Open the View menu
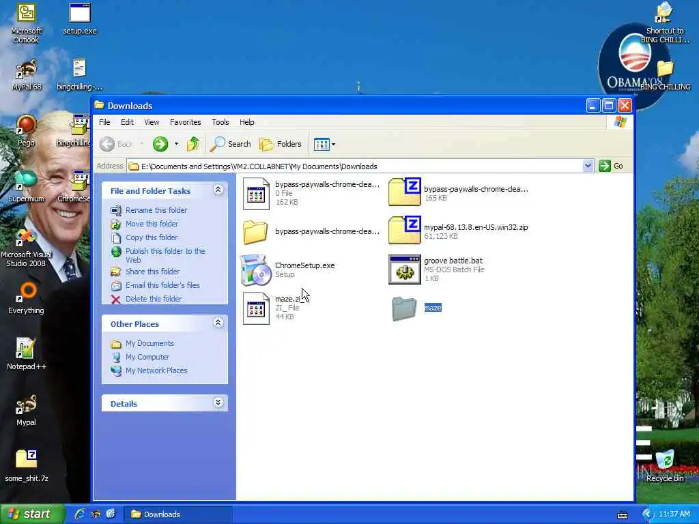Screen dimensions: 699x524 pyautogui.click(x=152, y=122)
